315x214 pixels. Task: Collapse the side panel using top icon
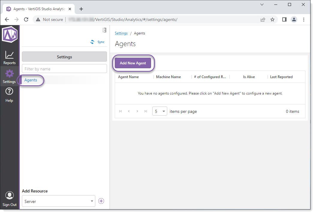104,30
